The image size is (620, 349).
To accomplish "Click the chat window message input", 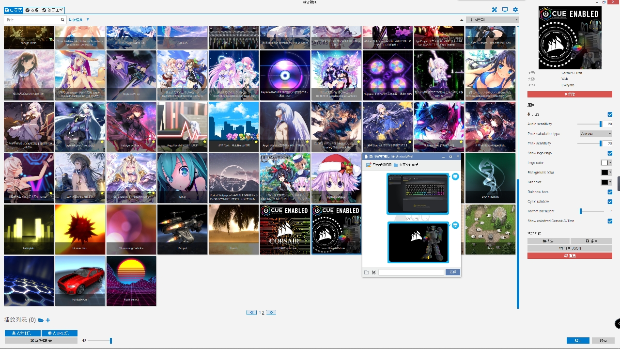I will pyautogui.click(x=411, y=272).
